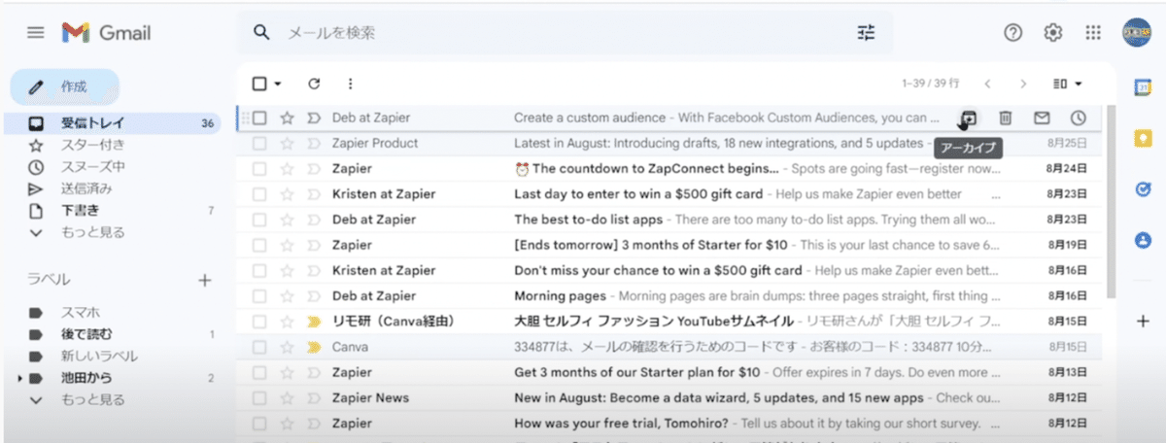Archive the Deb at Zapier email
Screen dimensions: 1166x443
[969, 119]
